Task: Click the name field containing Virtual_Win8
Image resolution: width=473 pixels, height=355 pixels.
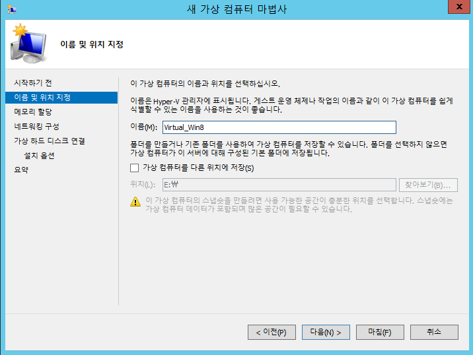Action: pyautogui.click(x=279, y=127)
